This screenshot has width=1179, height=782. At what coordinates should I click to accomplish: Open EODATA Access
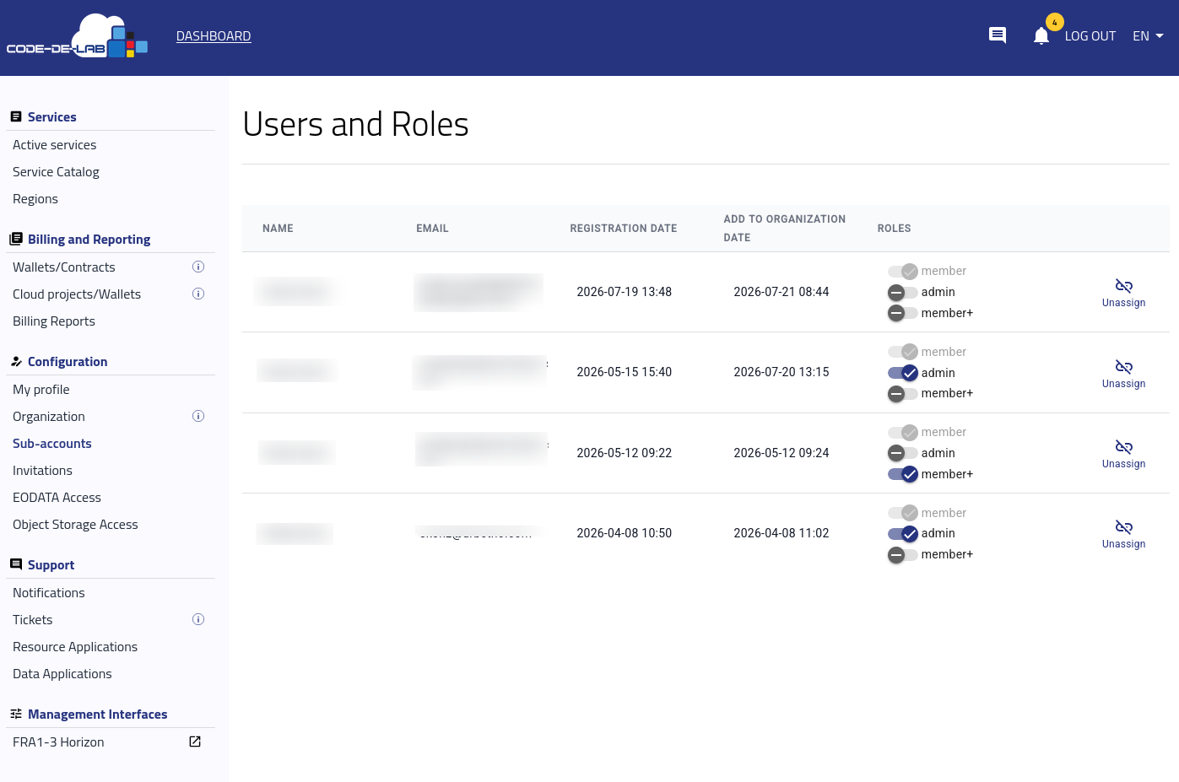click(x=57, y=498)
